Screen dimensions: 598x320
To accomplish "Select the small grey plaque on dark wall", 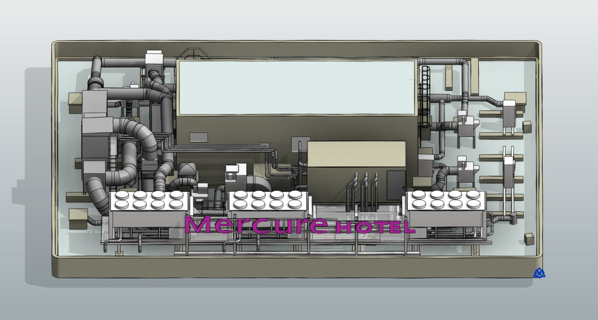I will 199,138.
